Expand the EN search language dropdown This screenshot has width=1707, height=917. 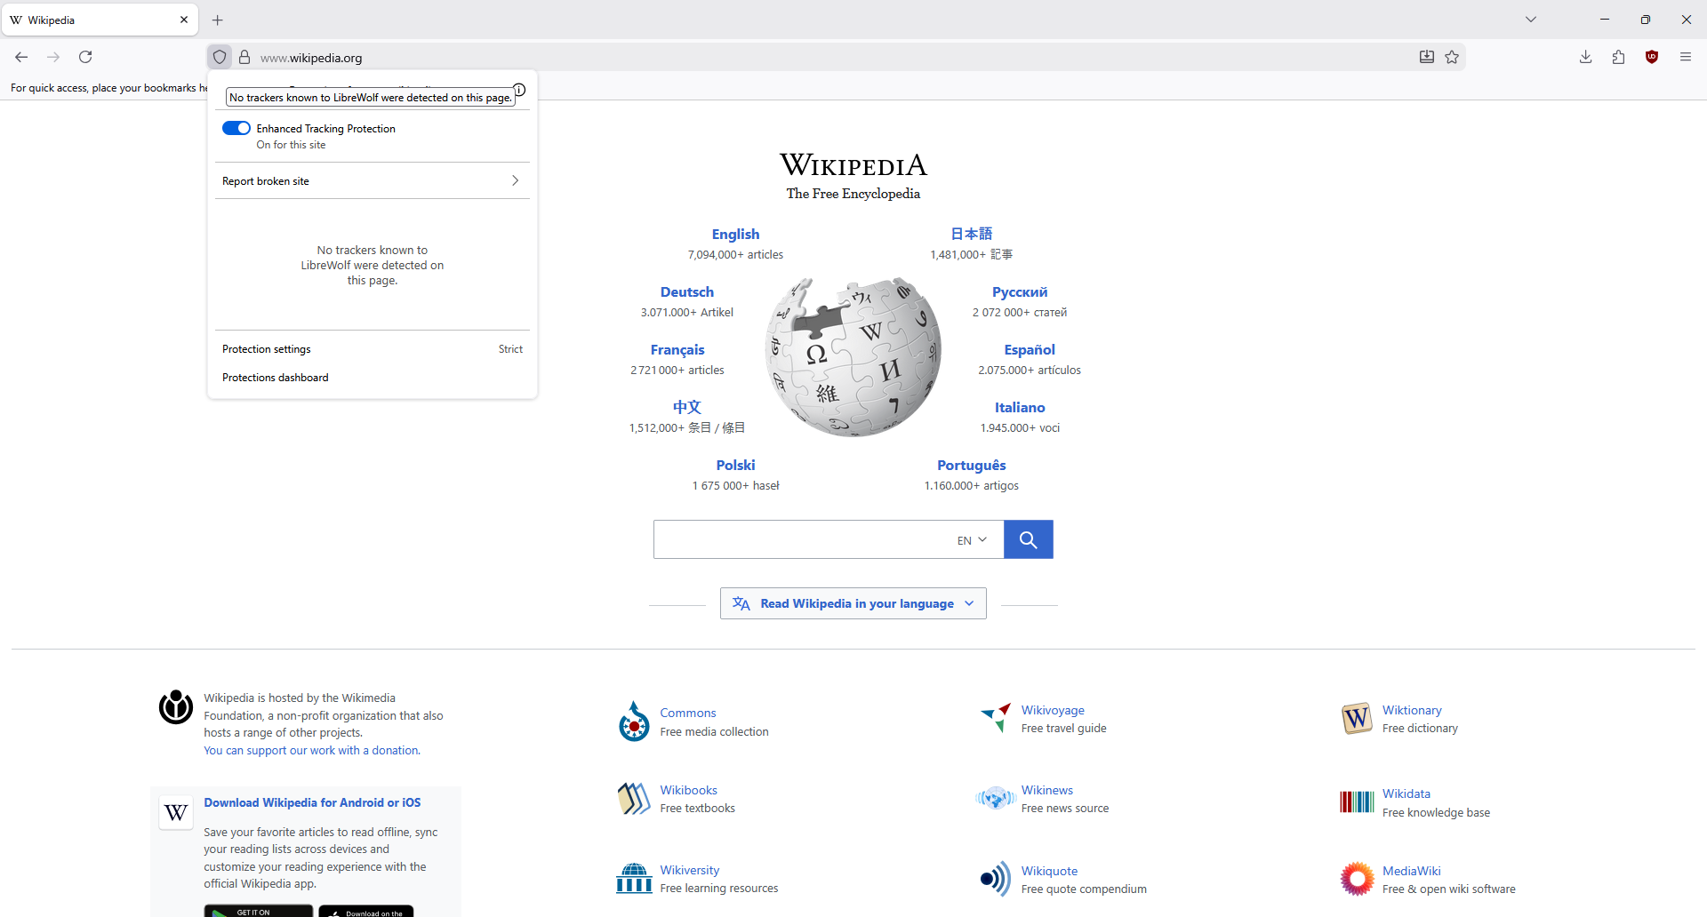coord(972,540)
